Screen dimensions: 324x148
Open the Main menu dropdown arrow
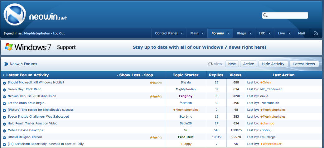[203, 34]
